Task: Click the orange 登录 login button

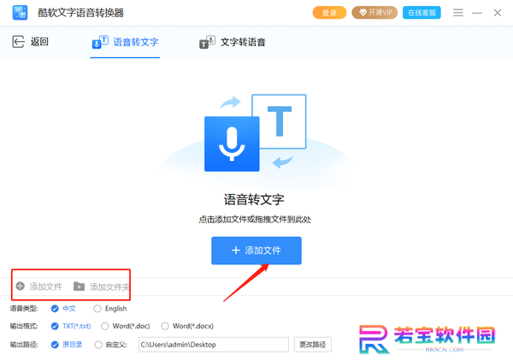Action: point(329,13)
